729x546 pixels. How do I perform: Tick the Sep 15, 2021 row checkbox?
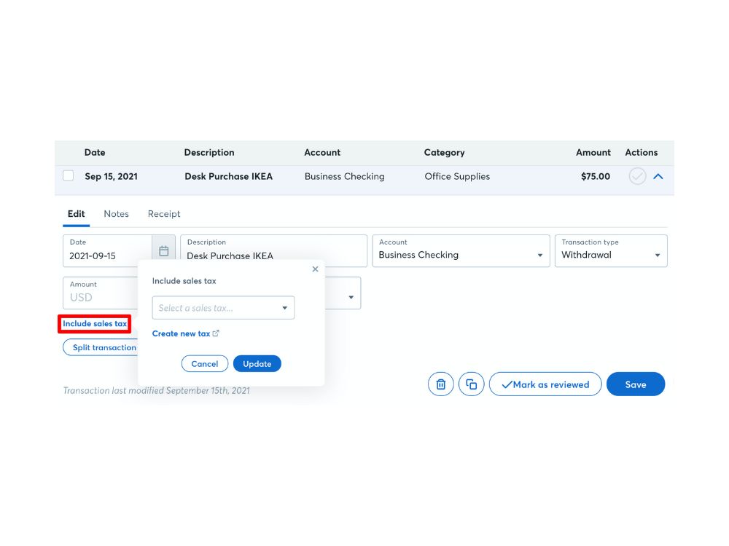(69, 175)
